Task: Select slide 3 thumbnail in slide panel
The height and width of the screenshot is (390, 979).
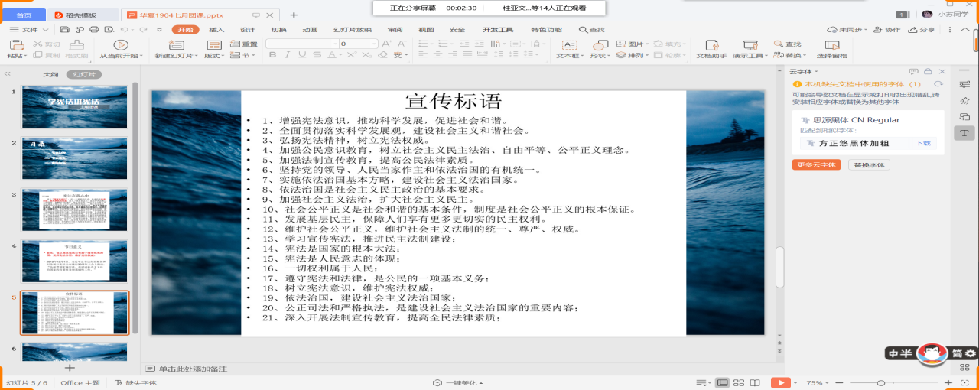Action: pyautogui.click(x=75, y=210)
